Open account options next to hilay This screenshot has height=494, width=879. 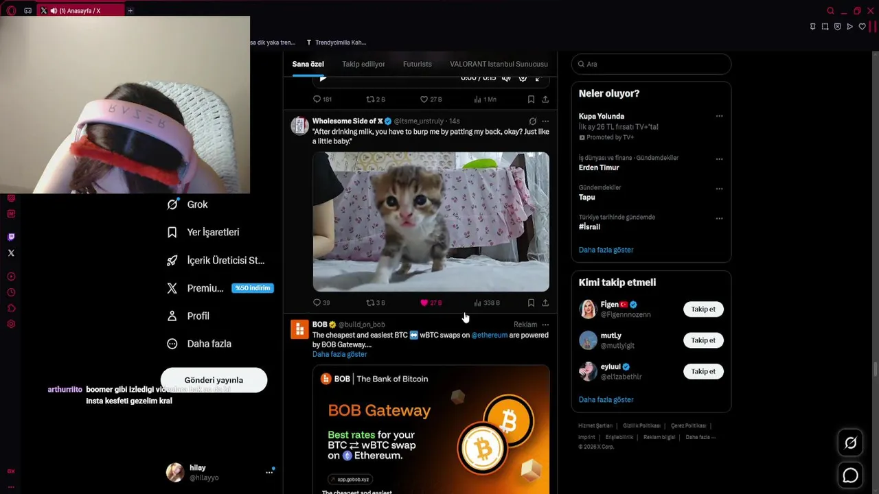(x=269, y=472)
